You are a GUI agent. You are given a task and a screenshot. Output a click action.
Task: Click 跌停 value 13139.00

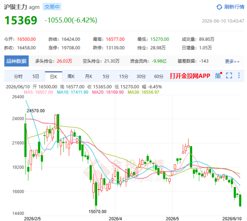pyautogui.click(x=115, y=48)
